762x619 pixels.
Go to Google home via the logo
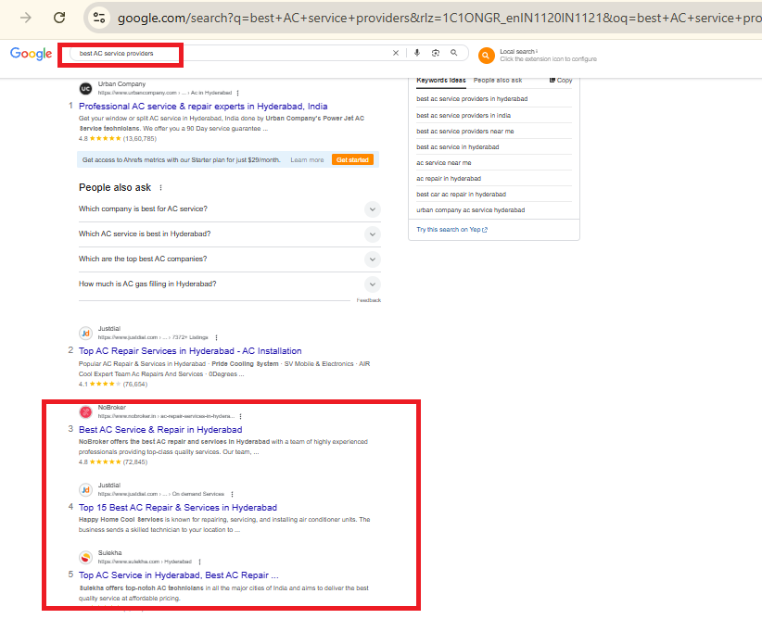tap(32, 54)
